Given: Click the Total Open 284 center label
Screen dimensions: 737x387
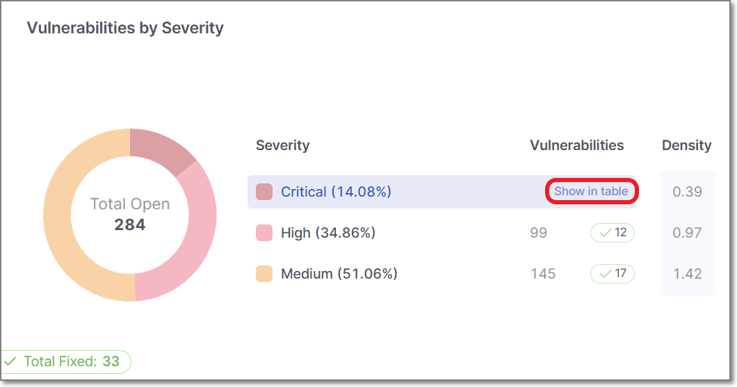Looking at the screenshot, I should pos(130,214).
